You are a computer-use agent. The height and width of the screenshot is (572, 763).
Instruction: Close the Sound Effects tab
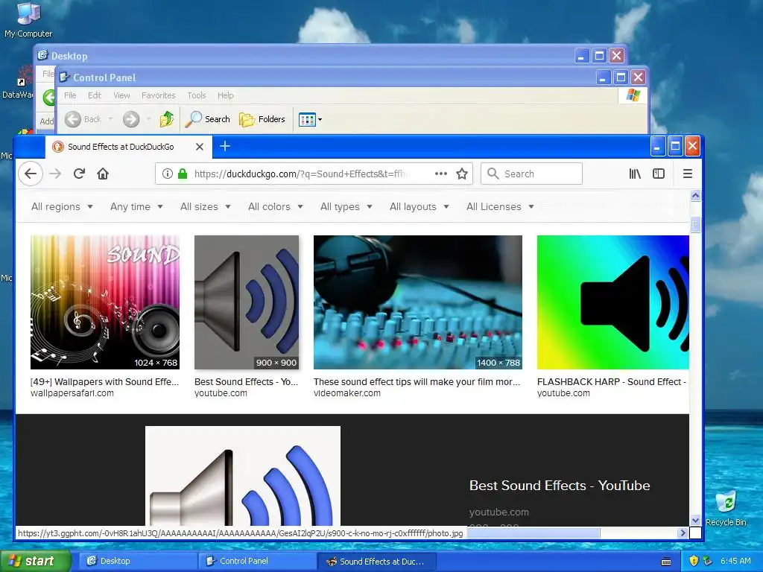click(200, 147)
